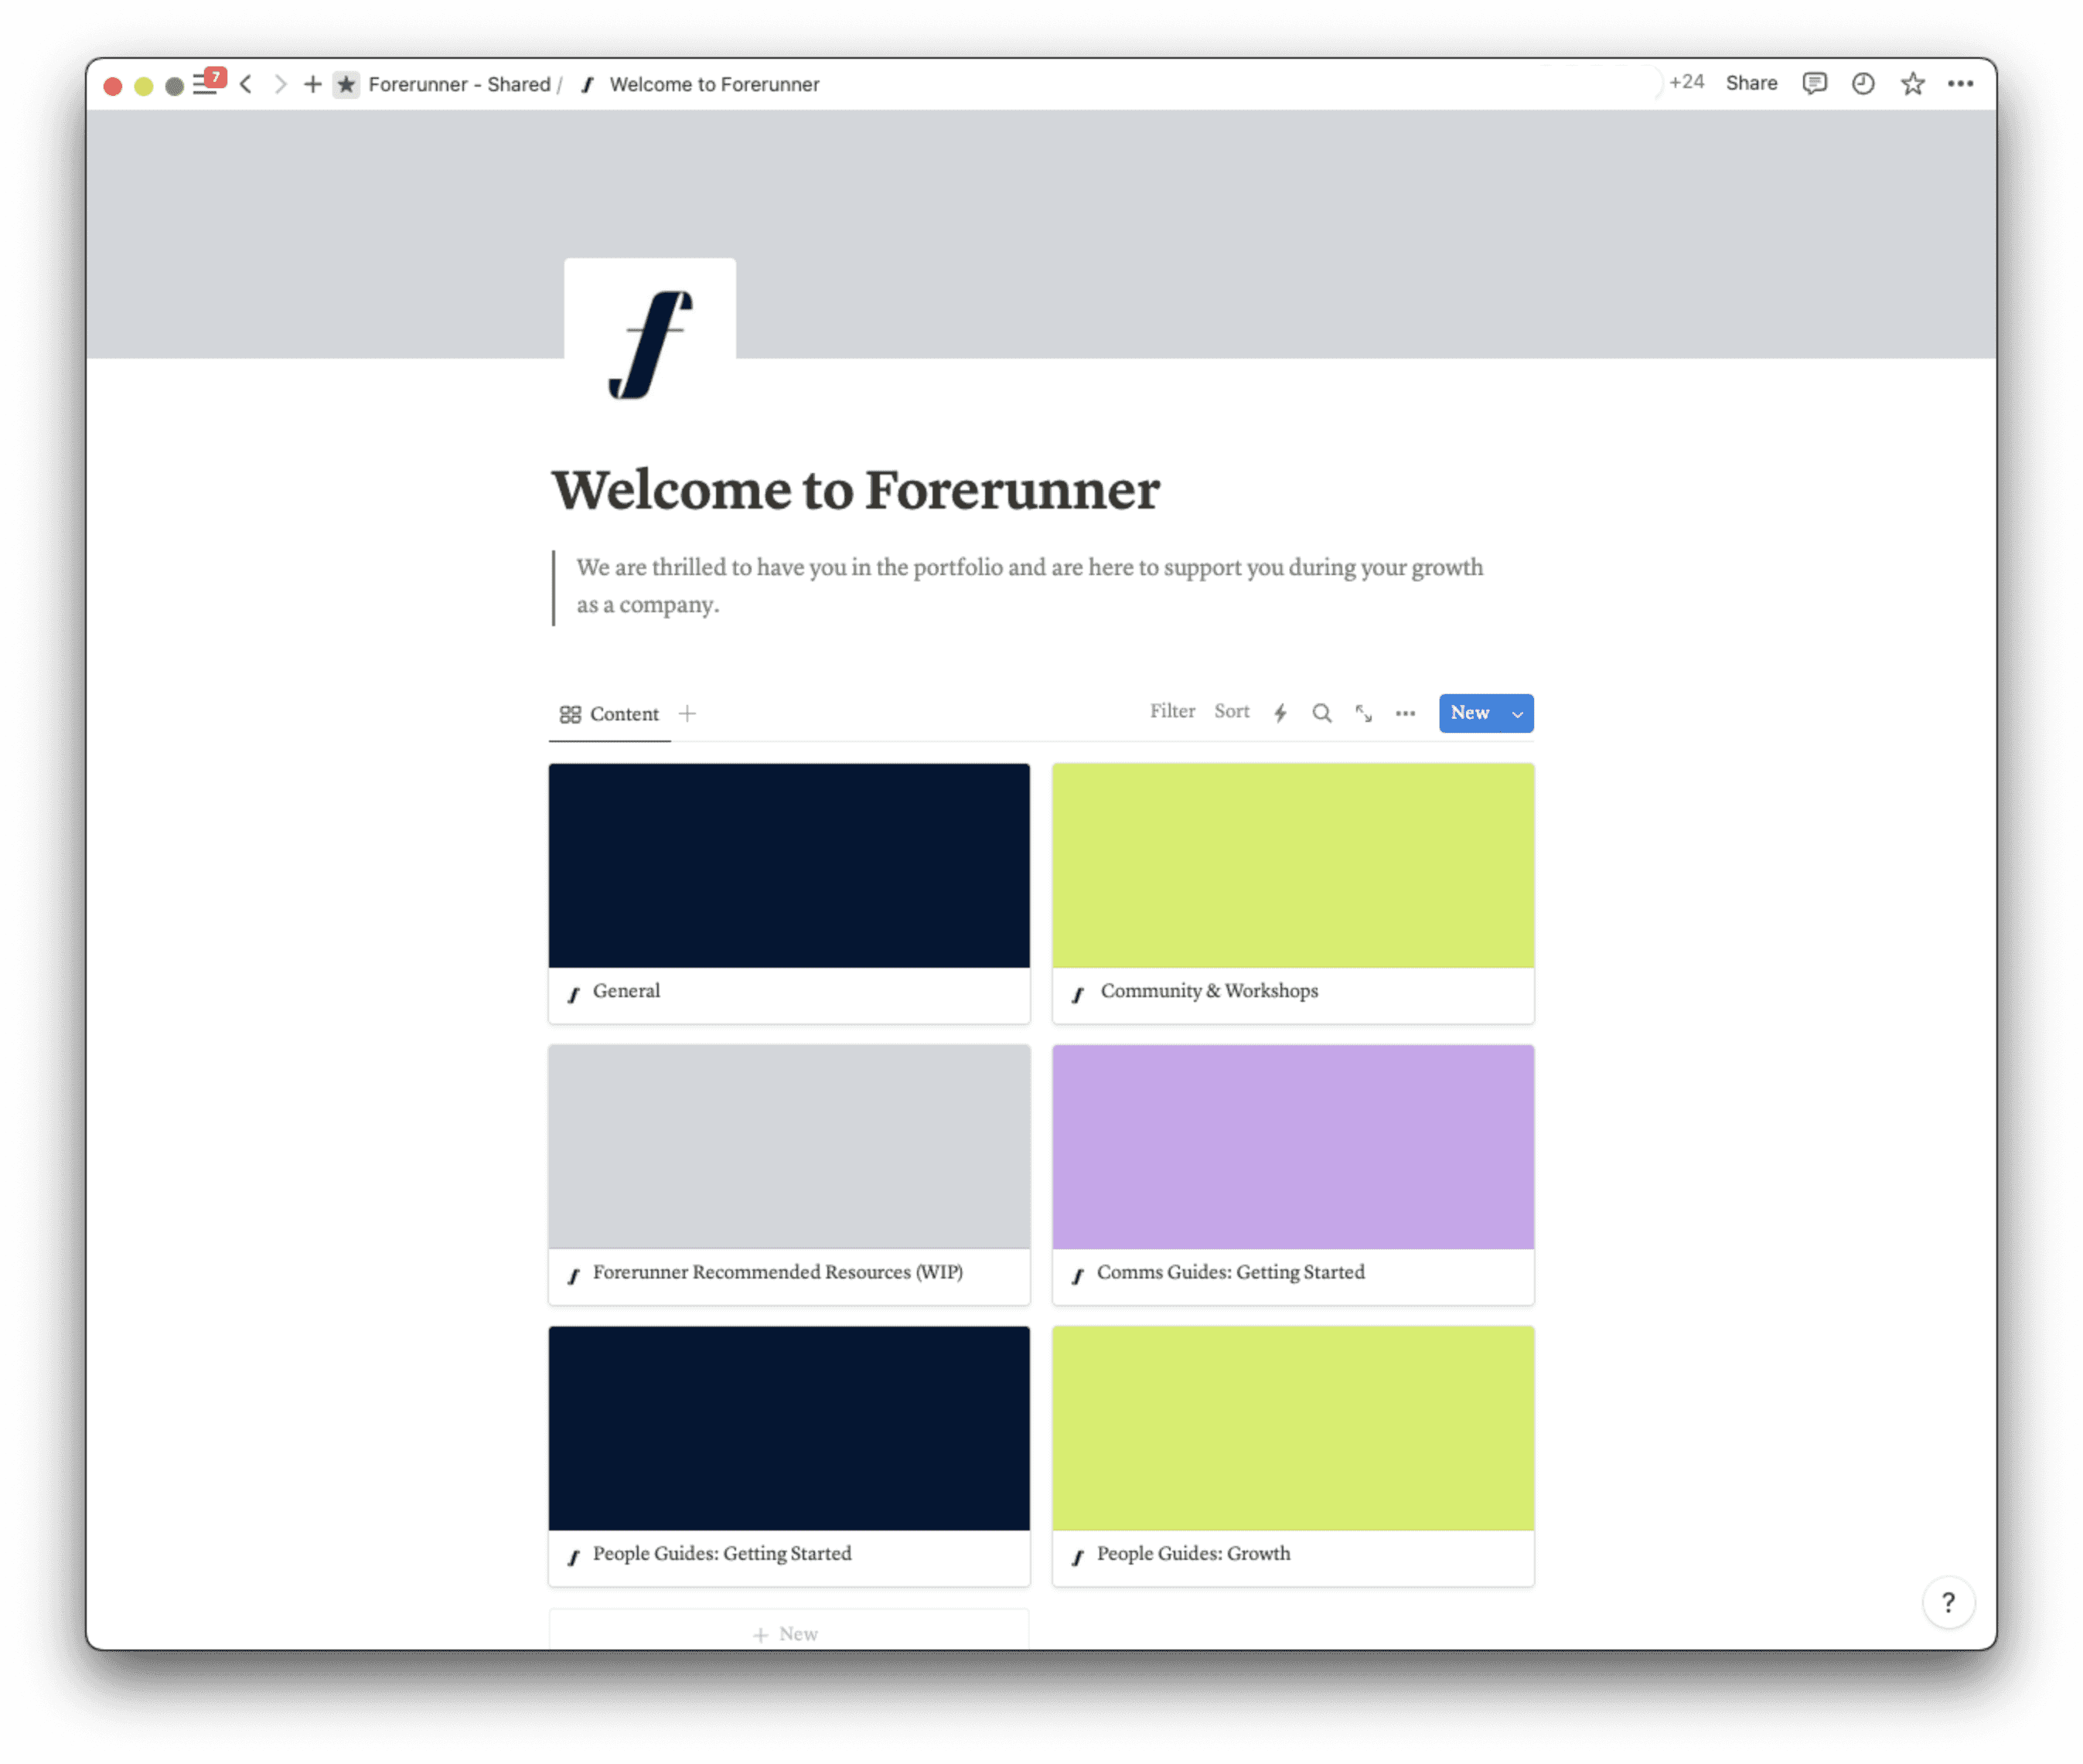Search the Content database

(1322, 713)
